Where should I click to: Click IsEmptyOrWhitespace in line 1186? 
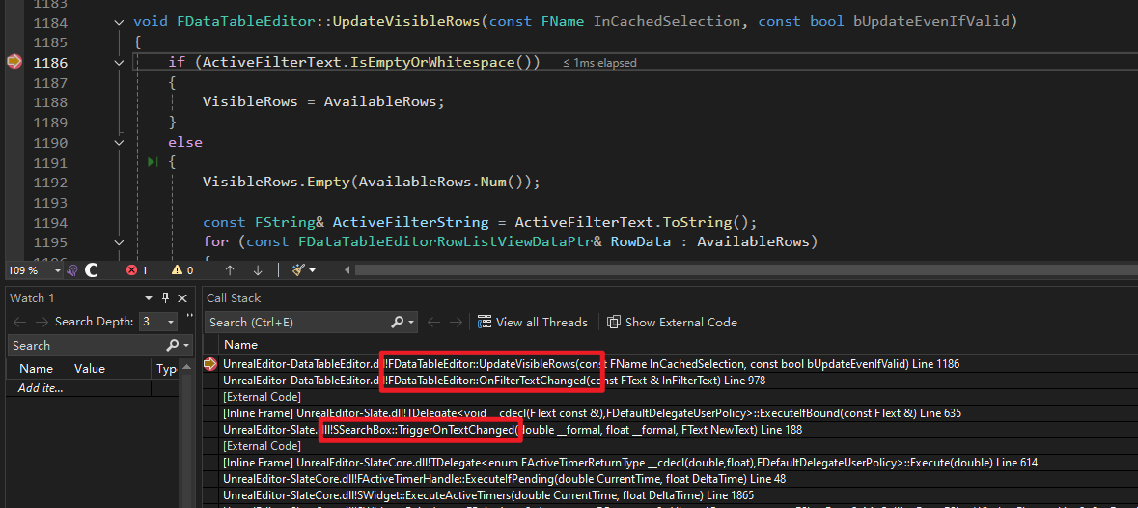point(432,63)
